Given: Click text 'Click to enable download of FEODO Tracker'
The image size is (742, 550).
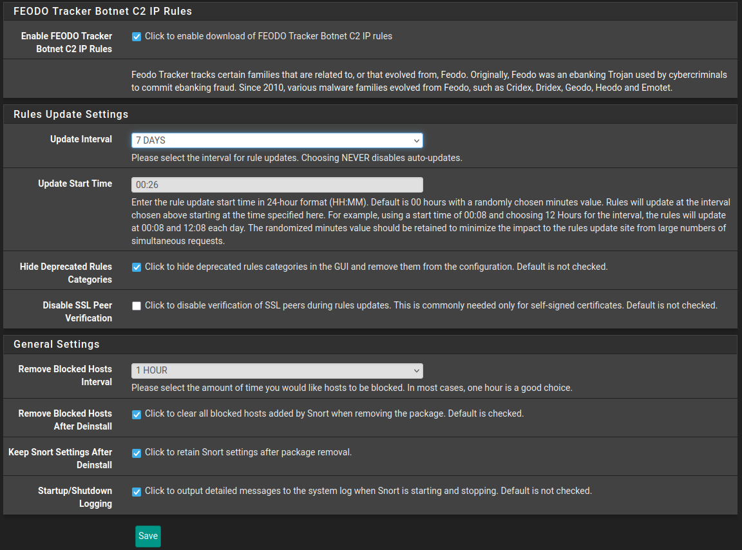Looking at the screenshot, I should pyautogui.click(x=269, y=37).
